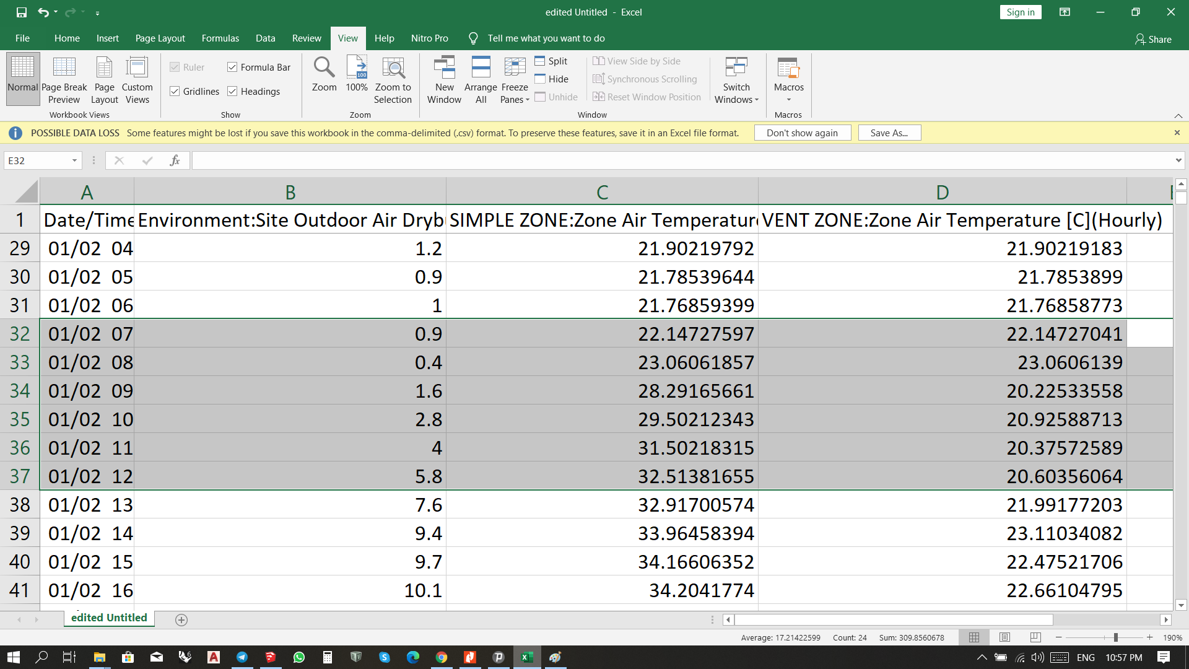Open the Nitro Pro tab
The height and width of the screenshot is (669, 1189).
pyautogui.click(x=429, y=38)
